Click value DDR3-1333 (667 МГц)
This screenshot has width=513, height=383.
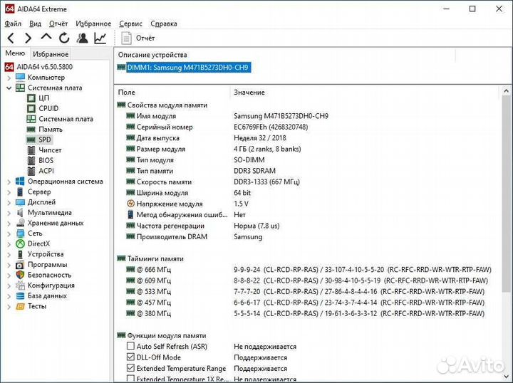tap(266, 182)
